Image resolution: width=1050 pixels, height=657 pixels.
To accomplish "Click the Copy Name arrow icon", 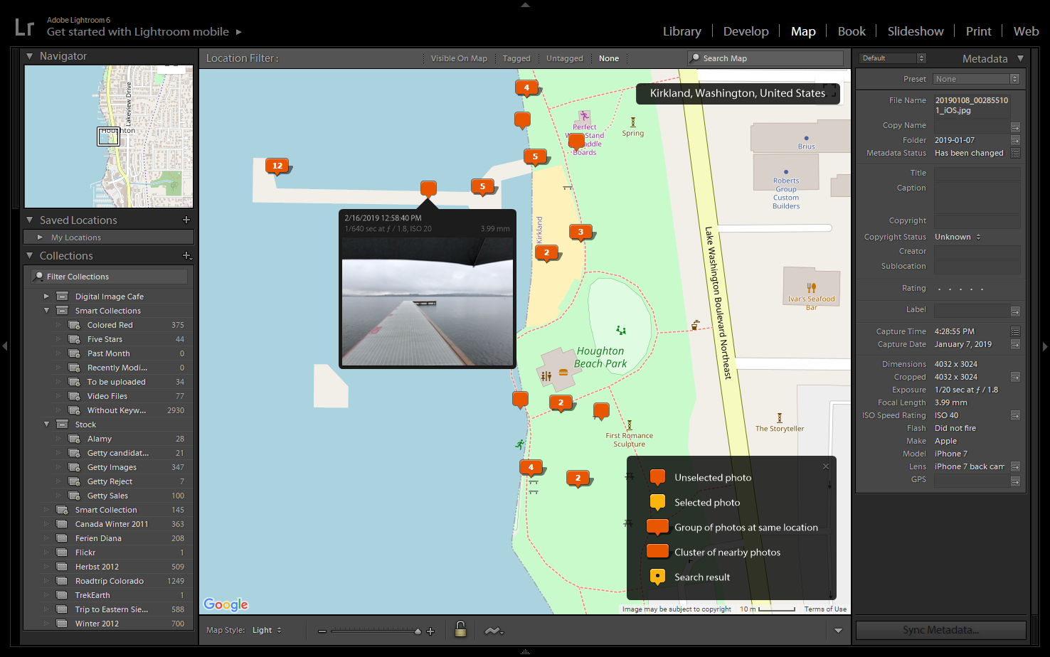I will (1015, 127).
